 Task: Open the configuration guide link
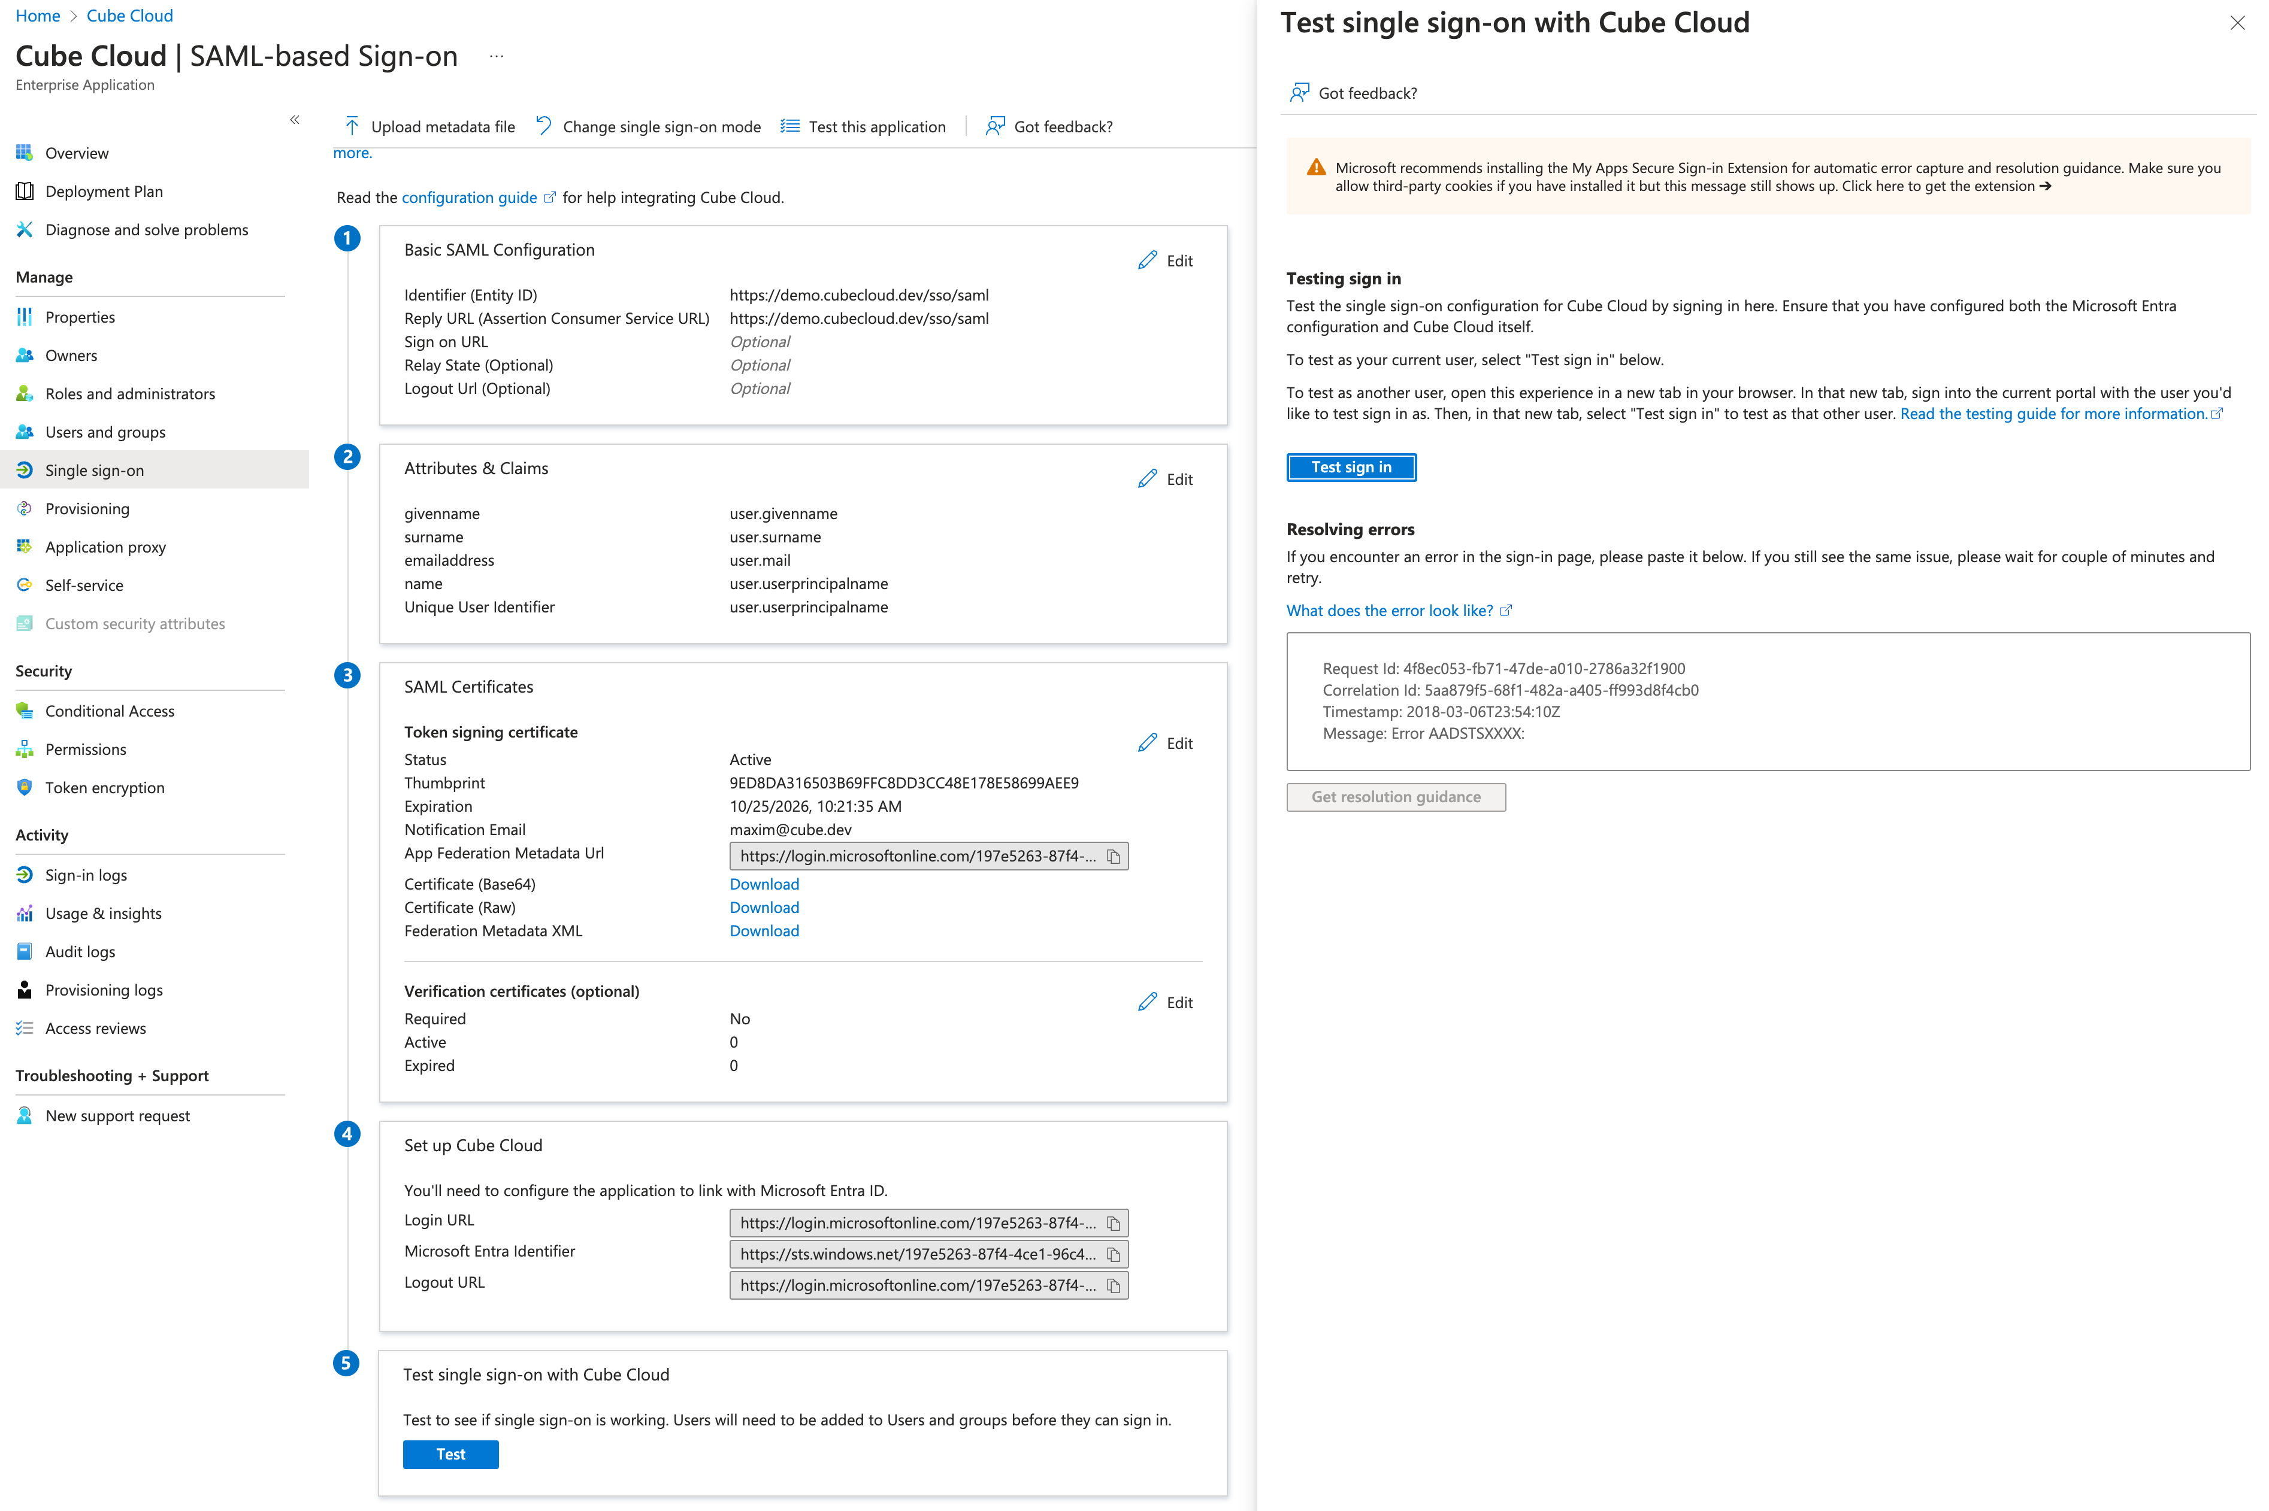(x=468, y=198)
